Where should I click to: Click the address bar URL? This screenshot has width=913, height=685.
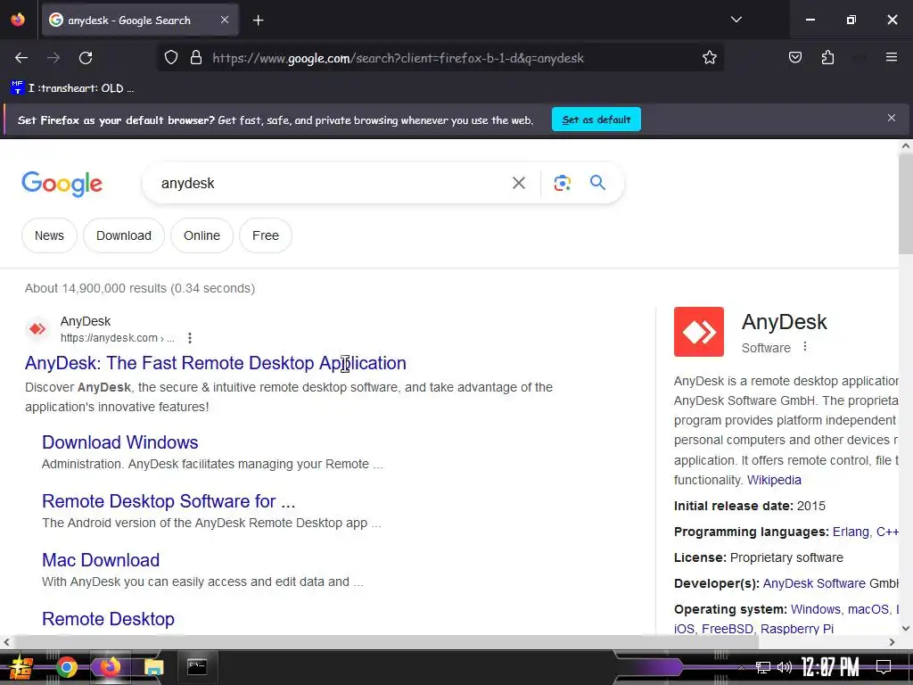pos(398,58)
